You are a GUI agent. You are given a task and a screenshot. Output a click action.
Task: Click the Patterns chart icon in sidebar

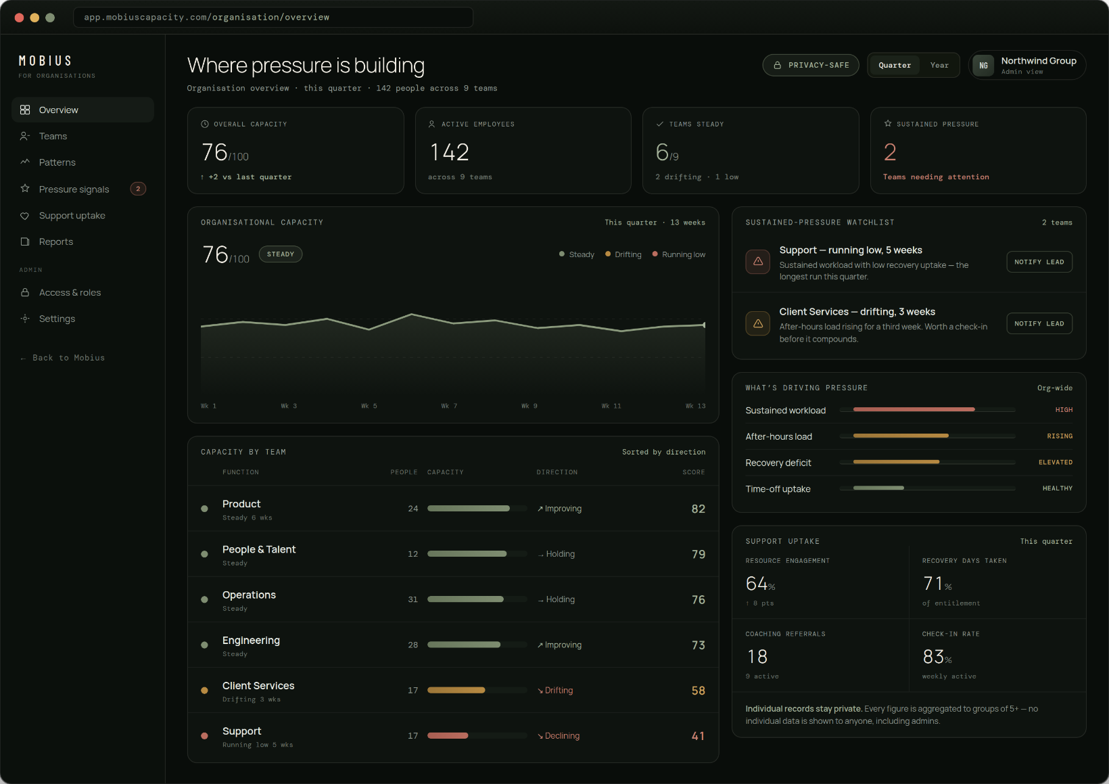pyautogui.click(x=25, y=162)
